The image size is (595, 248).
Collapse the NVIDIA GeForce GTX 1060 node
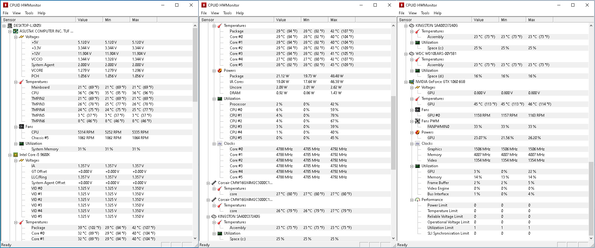coord(406,82)
